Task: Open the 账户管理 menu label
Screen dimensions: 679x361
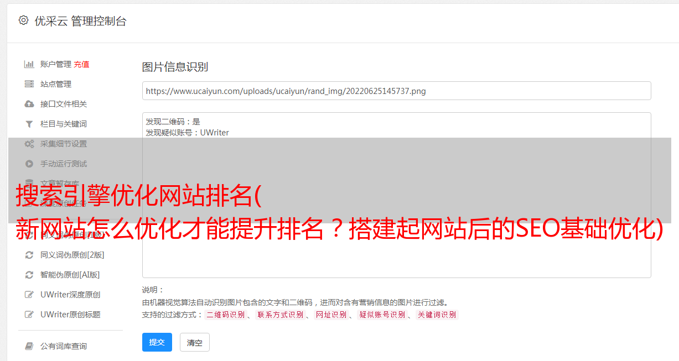Action: [x=56, y=64]
